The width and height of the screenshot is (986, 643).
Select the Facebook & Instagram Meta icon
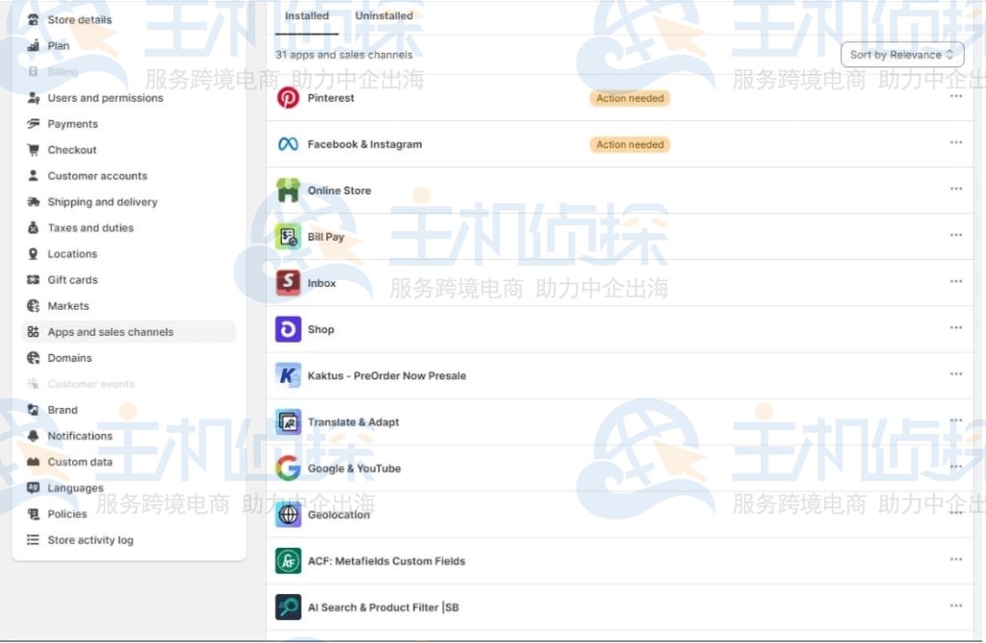coord(288,144)
